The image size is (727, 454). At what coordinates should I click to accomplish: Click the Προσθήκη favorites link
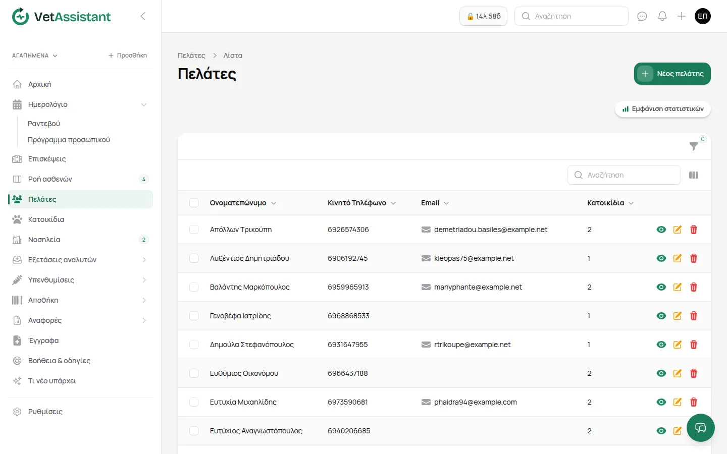[128, 55]
